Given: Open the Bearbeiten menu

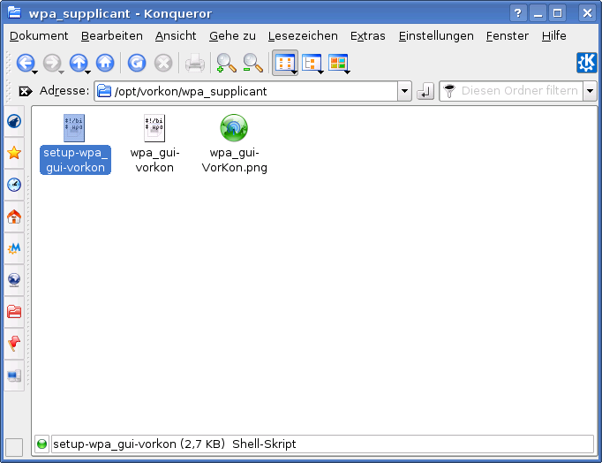Looking at the screenshot, I should (x=112, y=35).
